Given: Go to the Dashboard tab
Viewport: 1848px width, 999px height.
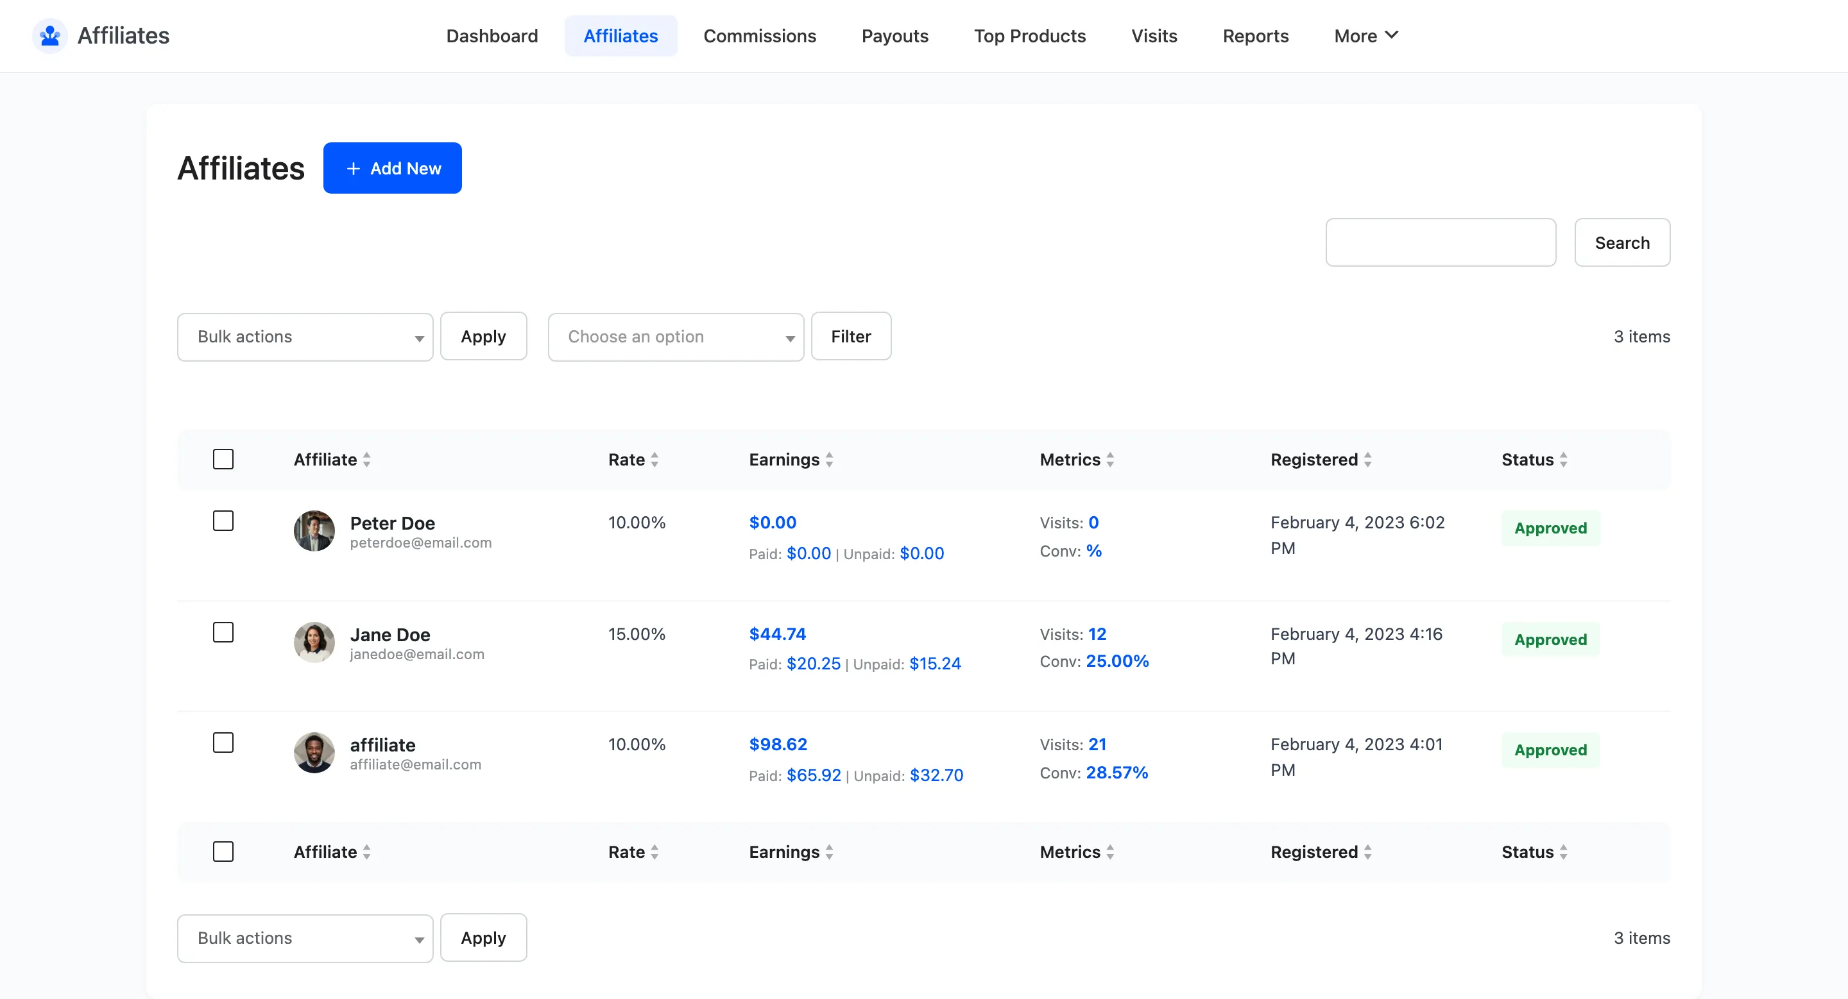Looking at the screenshot, I should pos(492,36).
